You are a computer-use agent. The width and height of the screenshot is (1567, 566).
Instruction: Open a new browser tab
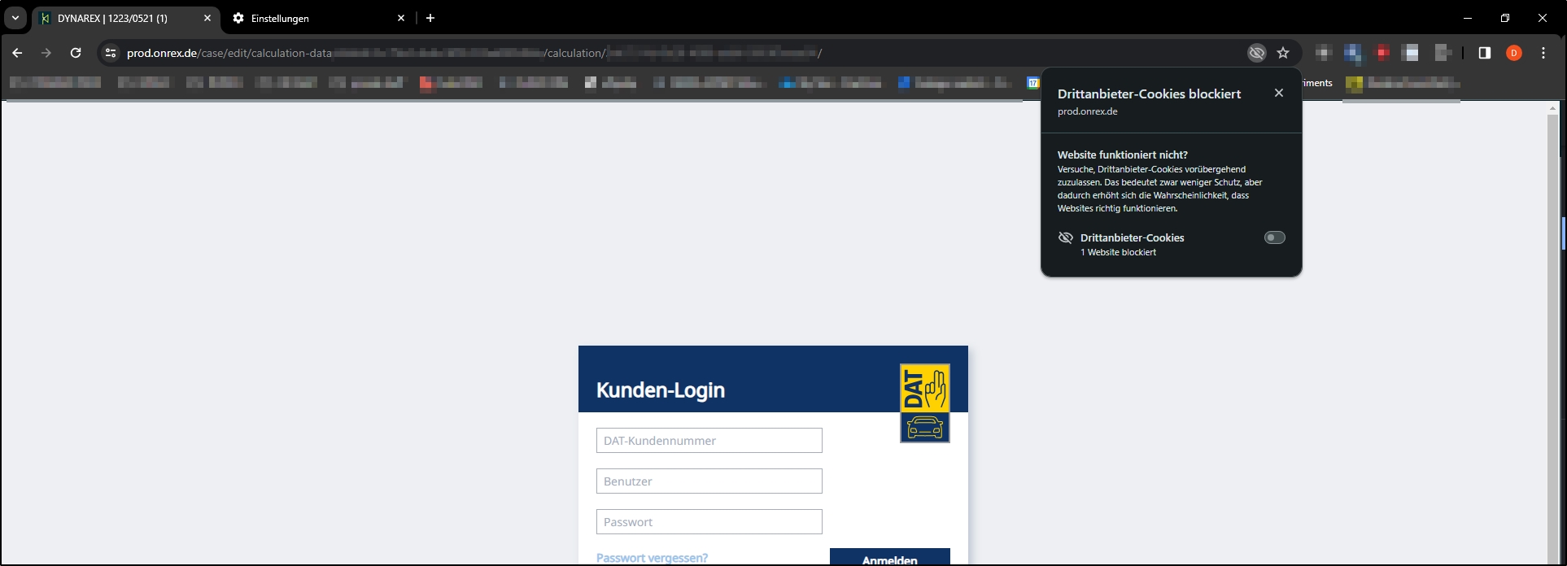point(430,18)
